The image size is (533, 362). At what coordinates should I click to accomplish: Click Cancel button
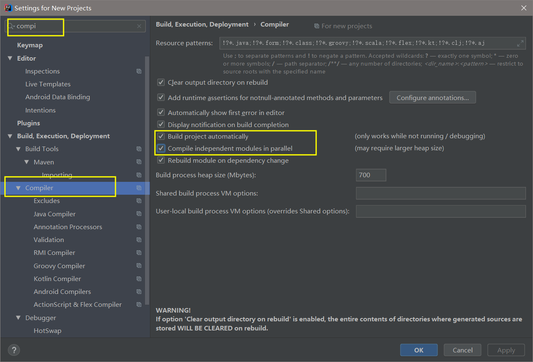click(462, 350)
